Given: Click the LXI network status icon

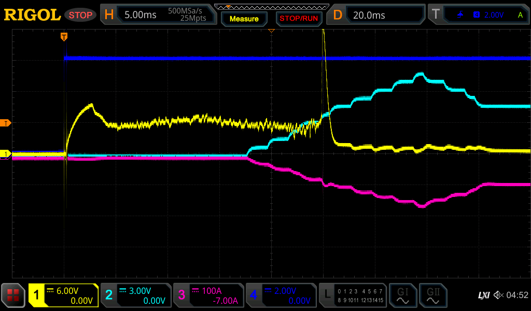Looking at the screenshot, I should [483, 295].
